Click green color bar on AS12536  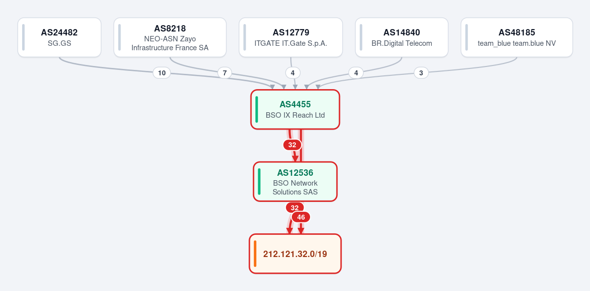point(259,182)
